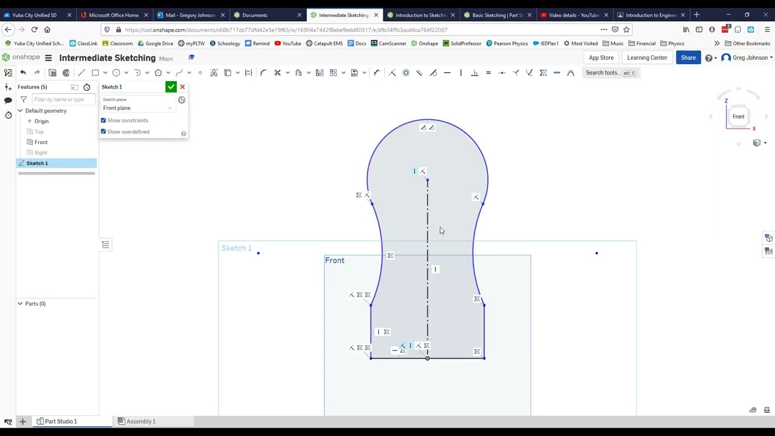Expand the circle tool dropdown arrow
Viewport: 775px width, 436px height.
tap(126, 73)
